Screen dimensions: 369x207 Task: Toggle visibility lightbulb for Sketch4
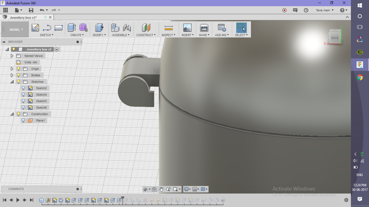click(23, 95)
